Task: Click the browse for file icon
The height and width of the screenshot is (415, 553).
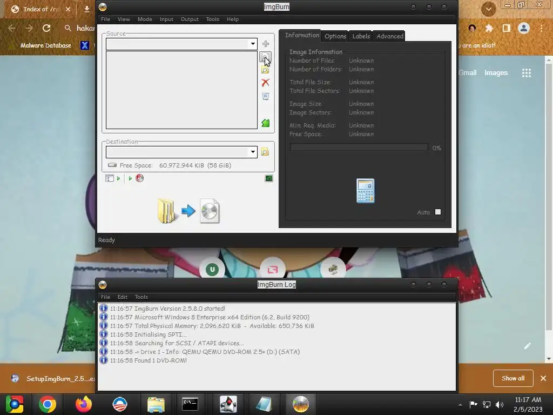Action: point(265,57)
